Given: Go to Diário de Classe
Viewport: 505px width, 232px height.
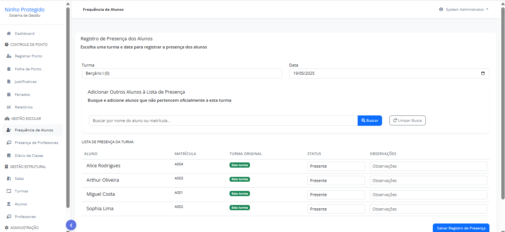Looking at the screenshot, I should tap(29, 156).
